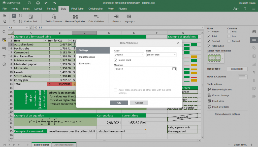
Task: Switch to the Pivot Table ribbon tab
Action: (77, 8)
